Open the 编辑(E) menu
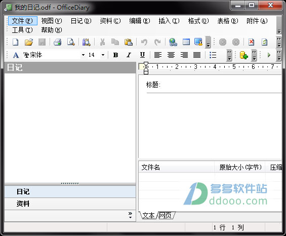 pos(140,21)
